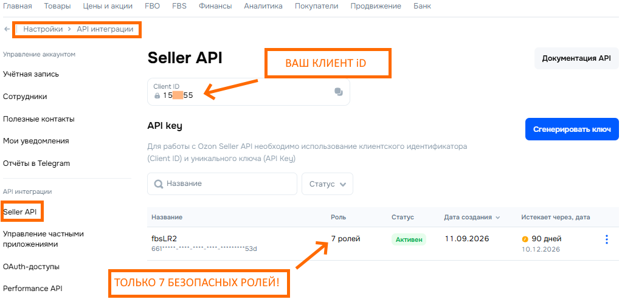Click the 90 дней text
The width and height of the screenshot is (636, 302).
(547, 239)
